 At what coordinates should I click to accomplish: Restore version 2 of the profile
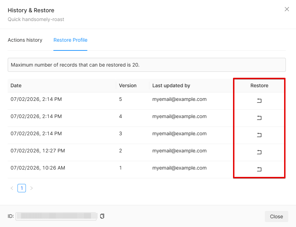[259, 152]
